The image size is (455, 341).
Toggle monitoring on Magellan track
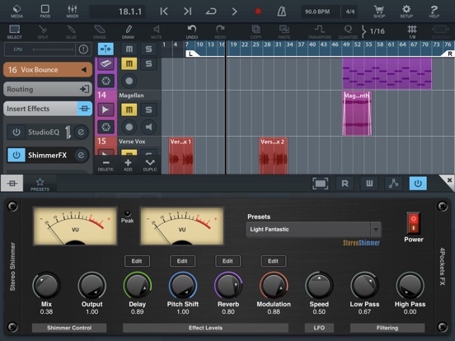[148, 127]
